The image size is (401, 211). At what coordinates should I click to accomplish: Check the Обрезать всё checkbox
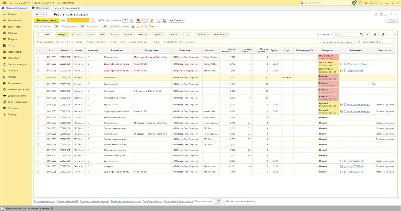(318, 35)
